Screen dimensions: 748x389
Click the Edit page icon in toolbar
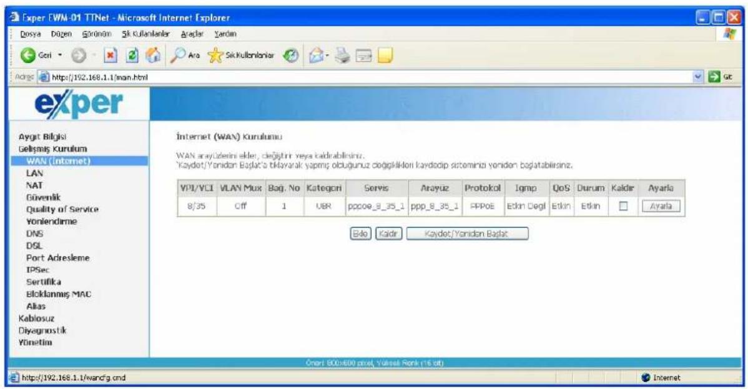pyautogui.click(x=364, y=56)
